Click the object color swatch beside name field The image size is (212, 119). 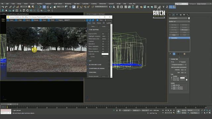coord(189,18)
